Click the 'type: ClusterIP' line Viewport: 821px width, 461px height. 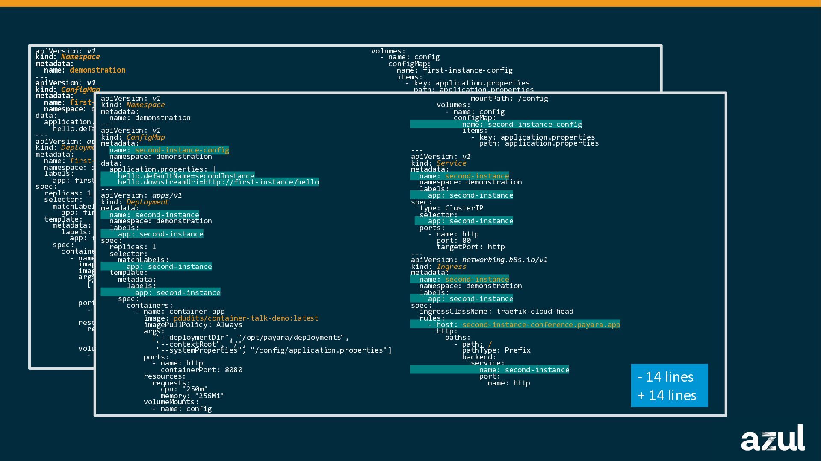(x=451, y=208)
